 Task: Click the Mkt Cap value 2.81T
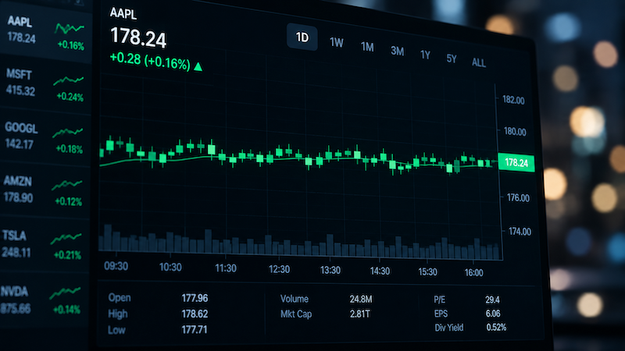[360, 314]
